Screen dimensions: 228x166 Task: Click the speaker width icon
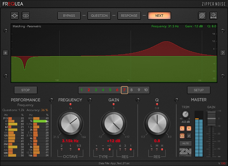[x=213, y=16]
